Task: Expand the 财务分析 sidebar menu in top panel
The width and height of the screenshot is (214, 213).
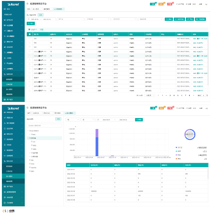Action: coord(13,74)
